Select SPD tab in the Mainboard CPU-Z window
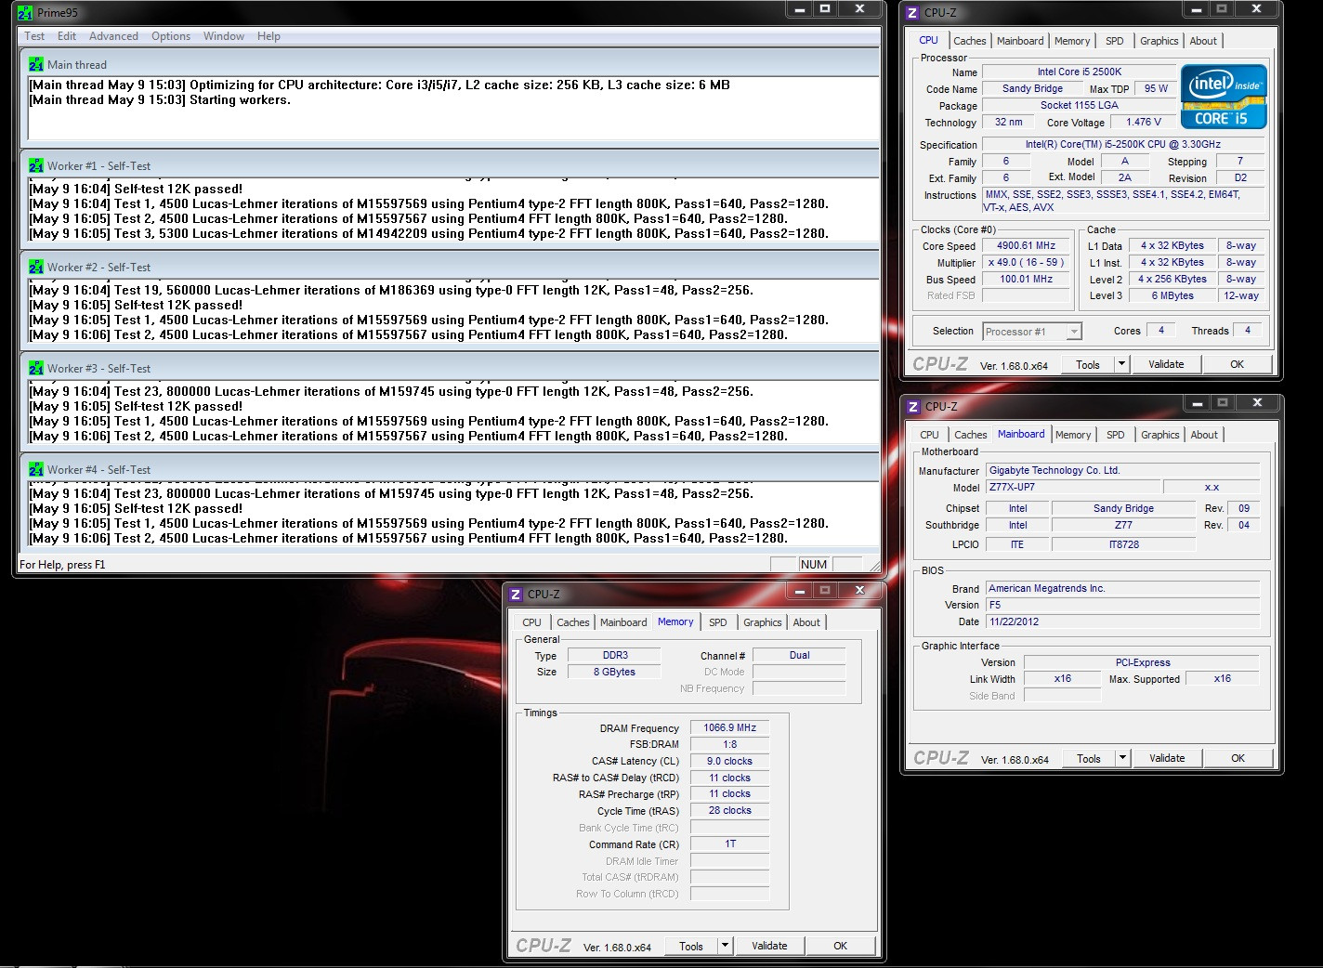This screenshot has height=968, width=1323. pos(1116,435)
